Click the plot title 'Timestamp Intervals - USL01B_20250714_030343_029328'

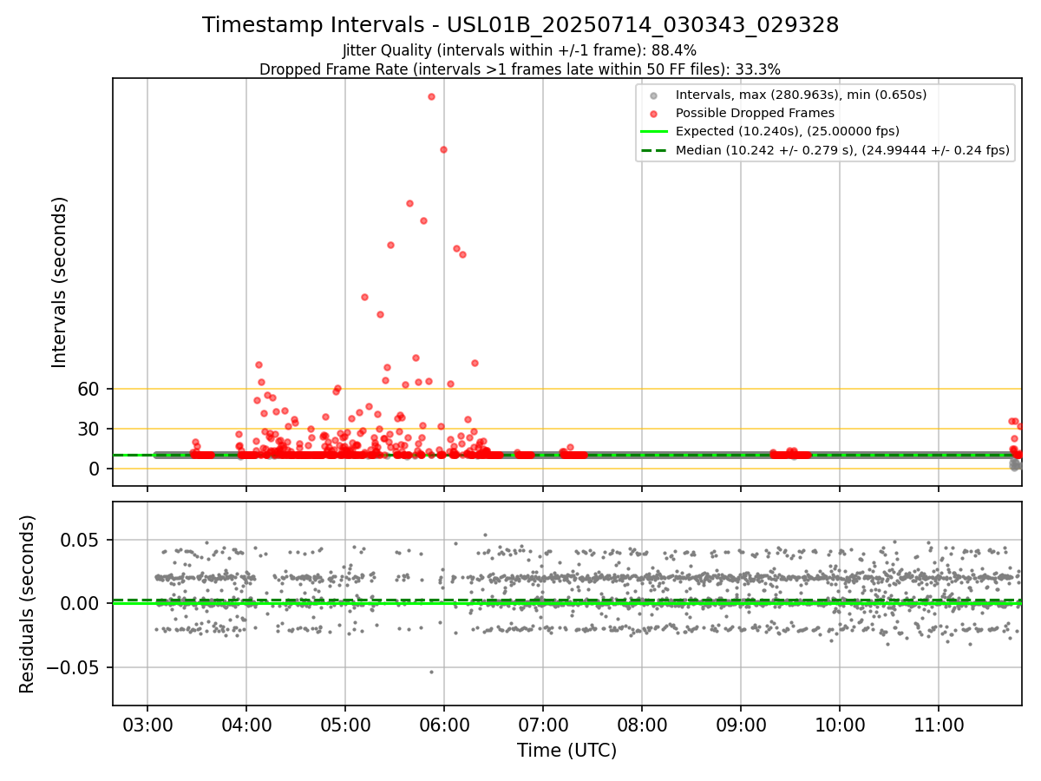[520, 25]
